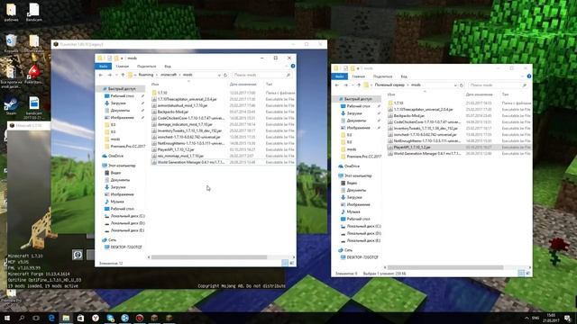Screen dimensions: 577x324
Task: Select World Generation Manager file in Полезный сервер window
Action: coord(426,154)
